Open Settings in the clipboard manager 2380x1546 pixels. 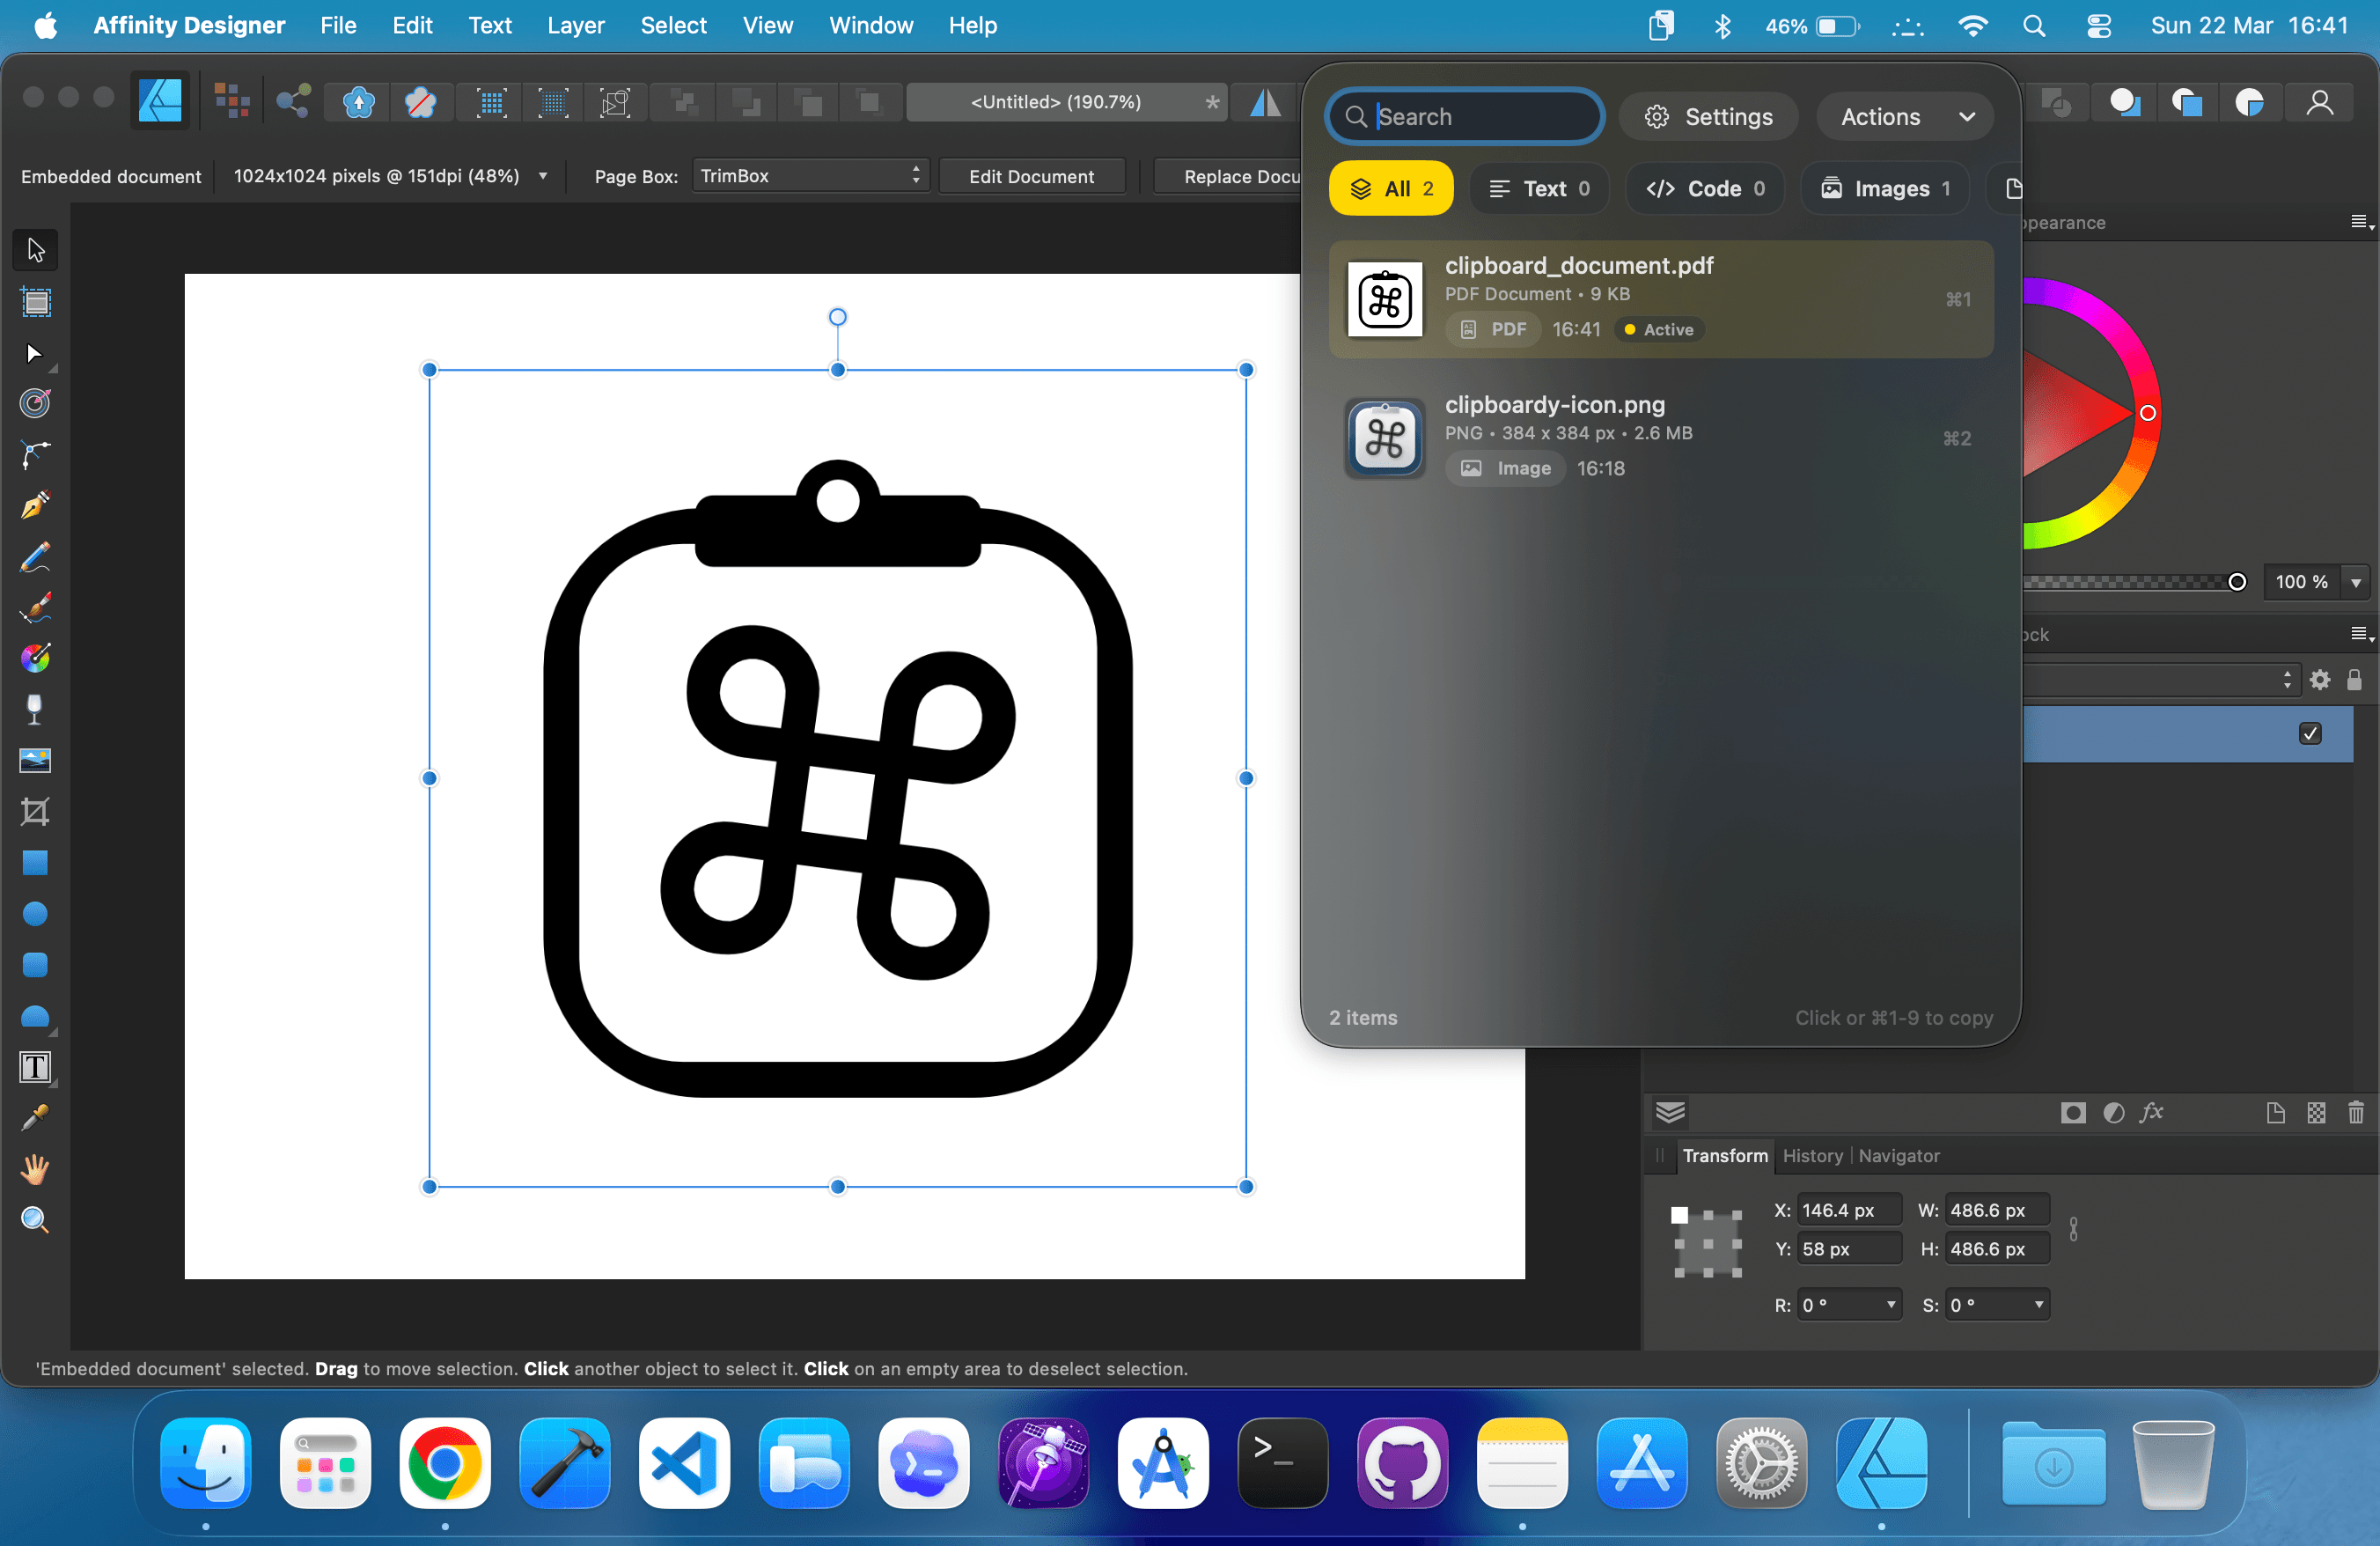tap(1708, 116)
